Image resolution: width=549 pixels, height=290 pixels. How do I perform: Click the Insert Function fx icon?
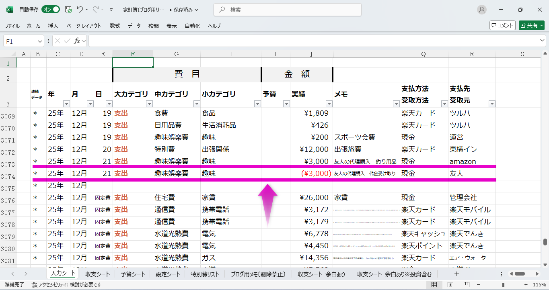coord(77,41)
